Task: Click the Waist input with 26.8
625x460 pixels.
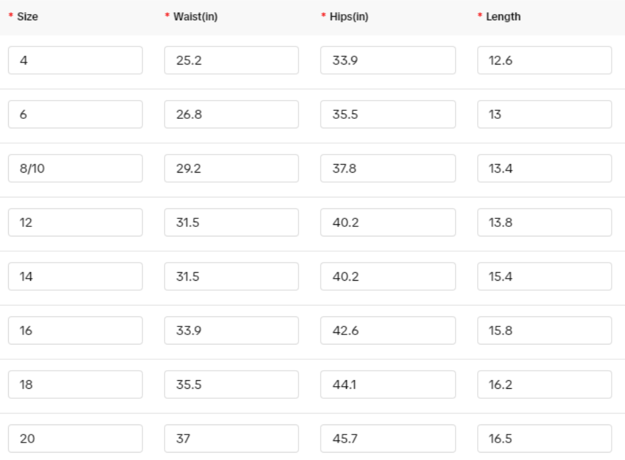Action: [231, 114]
